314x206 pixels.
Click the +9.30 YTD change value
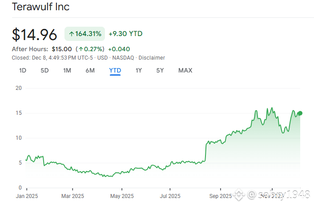pos(125,34)
